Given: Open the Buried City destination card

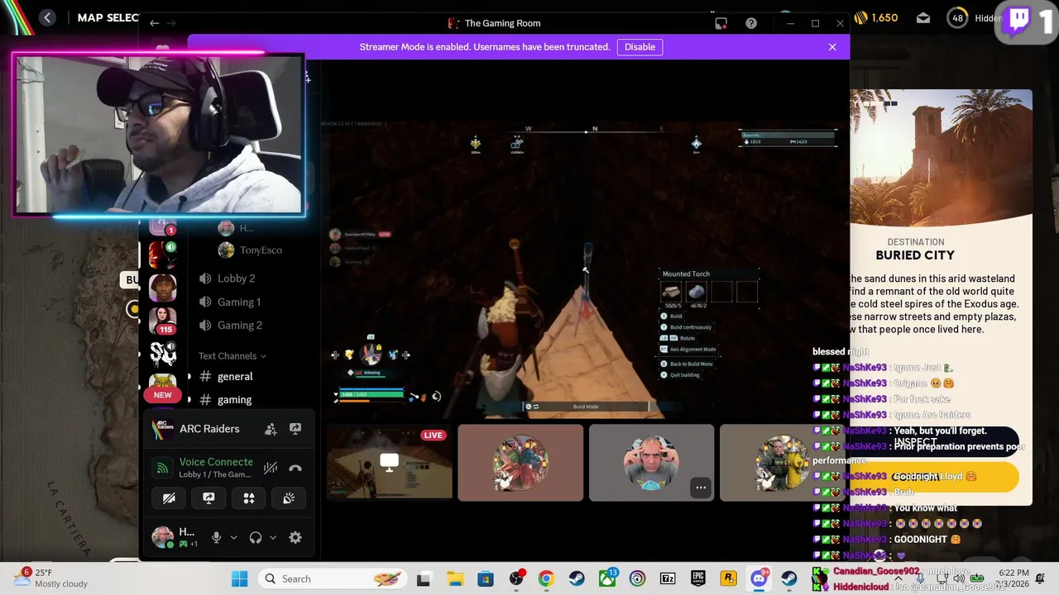Looking at the screenshot, I should pos(941,297).
